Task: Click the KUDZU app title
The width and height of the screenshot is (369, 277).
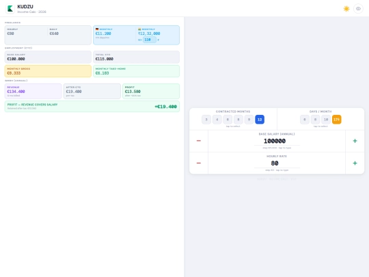Action: click(25, 7)
